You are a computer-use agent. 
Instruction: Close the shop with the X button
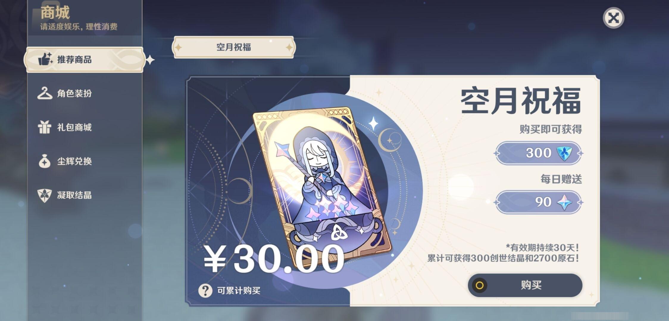pyautogui.click(x=613, y=18)
